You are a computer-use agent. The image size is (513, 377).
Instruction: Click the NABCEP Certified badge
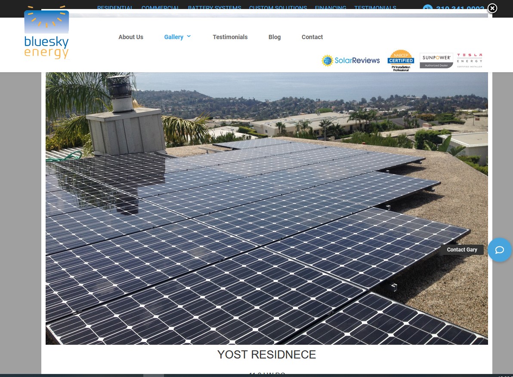coord(401,61)
